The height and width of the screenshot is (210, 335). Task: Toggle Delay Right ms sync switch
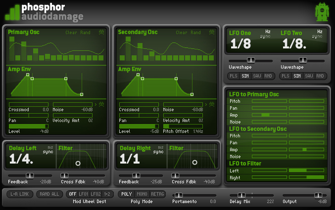click(158, 150)
